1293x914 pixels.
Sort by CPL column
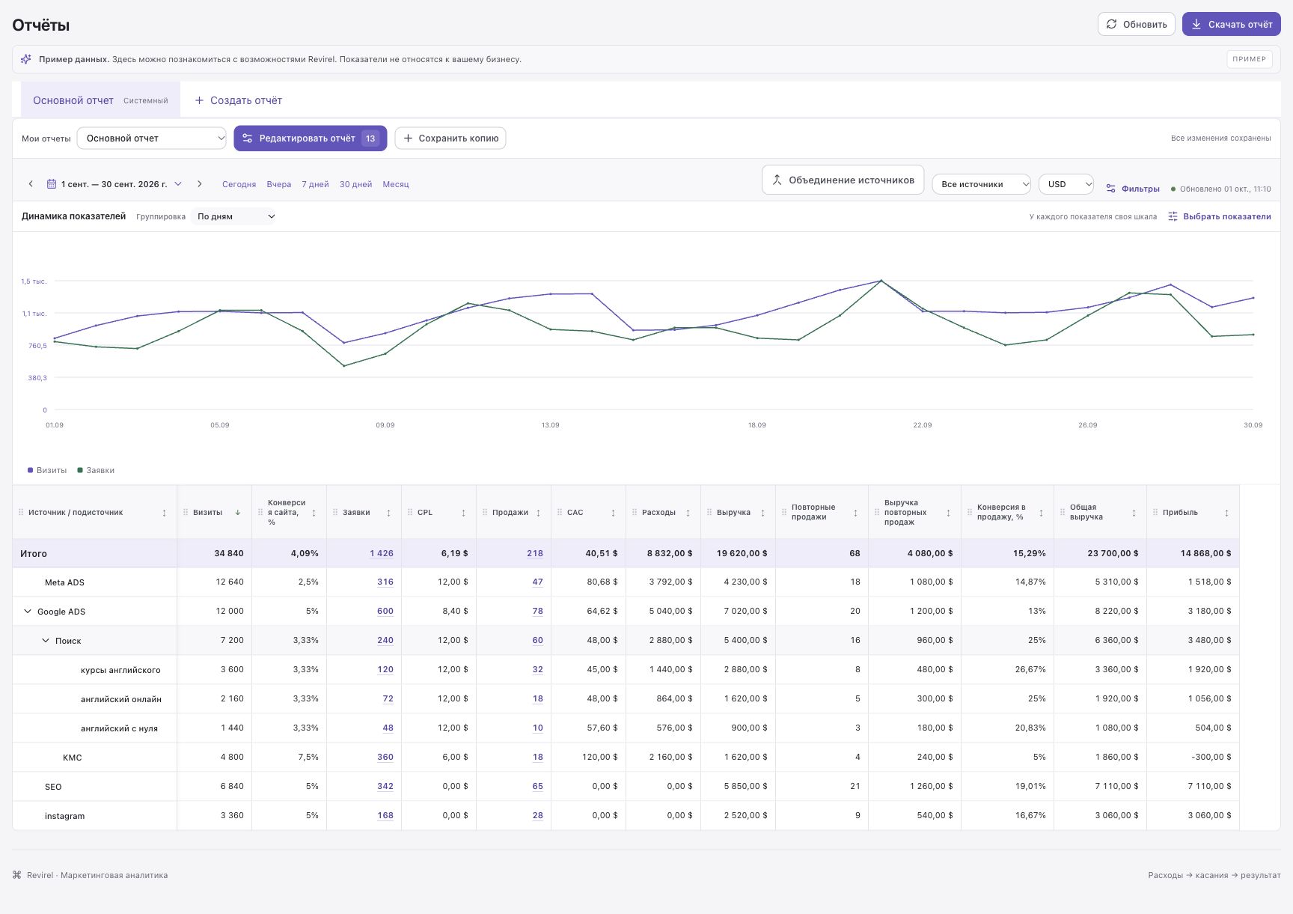tap(463, 513)
